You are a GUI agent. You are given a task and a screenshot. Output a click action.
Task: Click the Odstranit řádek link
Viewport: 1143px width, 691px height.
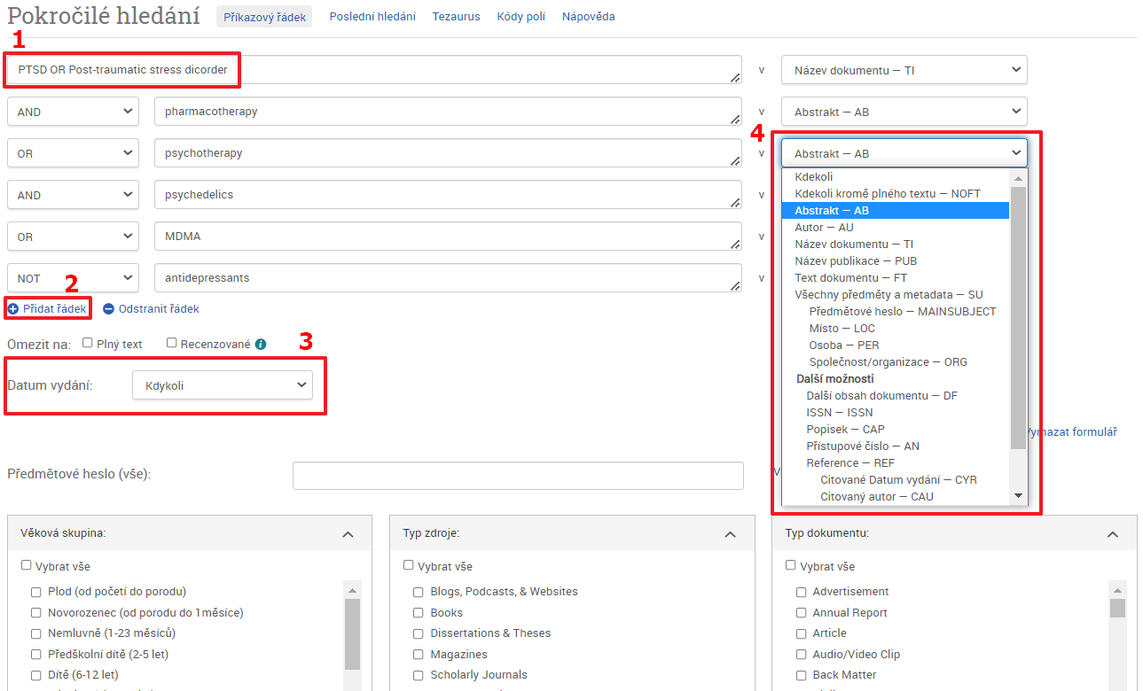(x=159, y=309)
